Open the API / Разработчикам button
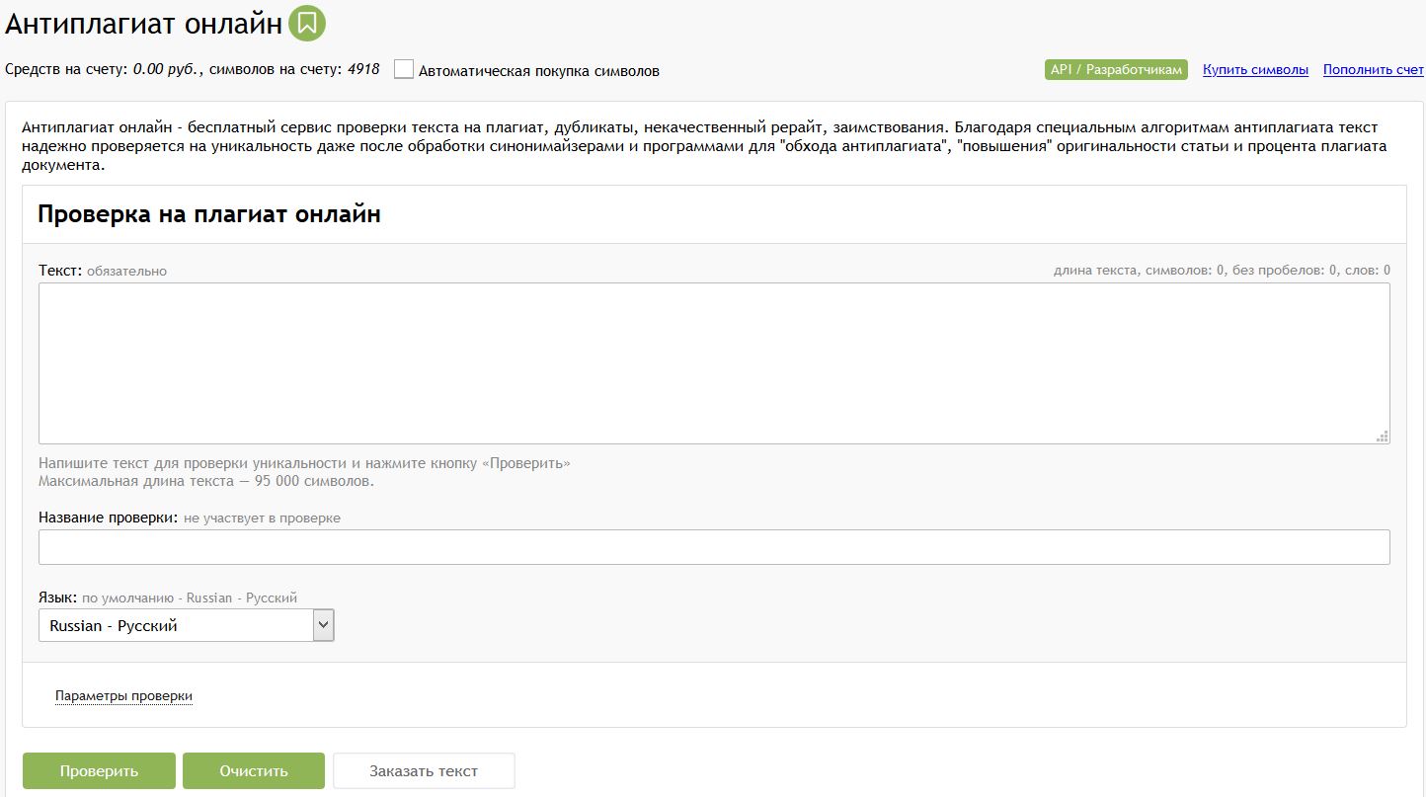Image resolution: width=1426 pixels, height=797 pixels. coord(1116,69)
